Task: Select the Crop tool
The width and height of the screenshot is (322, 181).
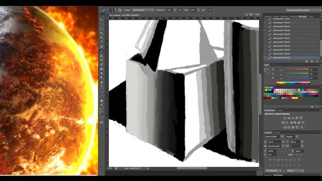Action: (102, 38)
